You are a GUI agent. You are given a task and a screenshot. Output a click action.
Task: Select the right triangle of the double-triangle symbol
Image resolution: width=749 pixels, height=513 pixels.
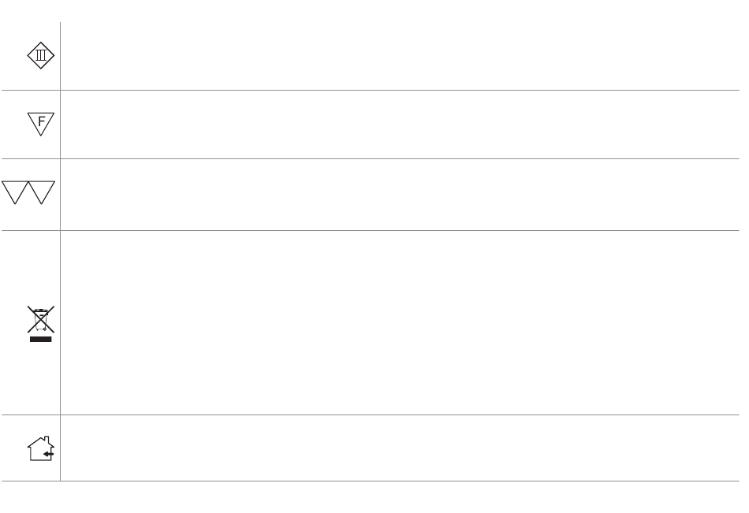(x=44, y=191)
